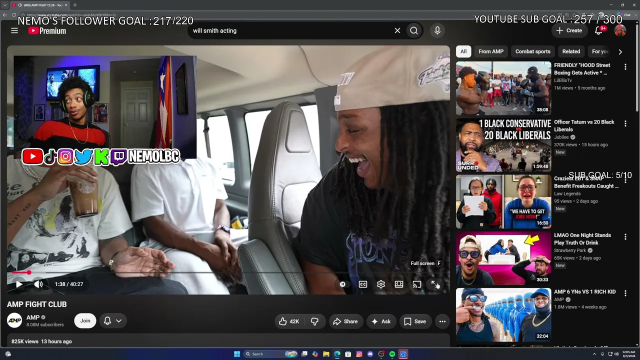Viewport: 640px width, 360px height.
Task: Open options for the HOOD Street Boxing video
Action: [x=625, y=66]
